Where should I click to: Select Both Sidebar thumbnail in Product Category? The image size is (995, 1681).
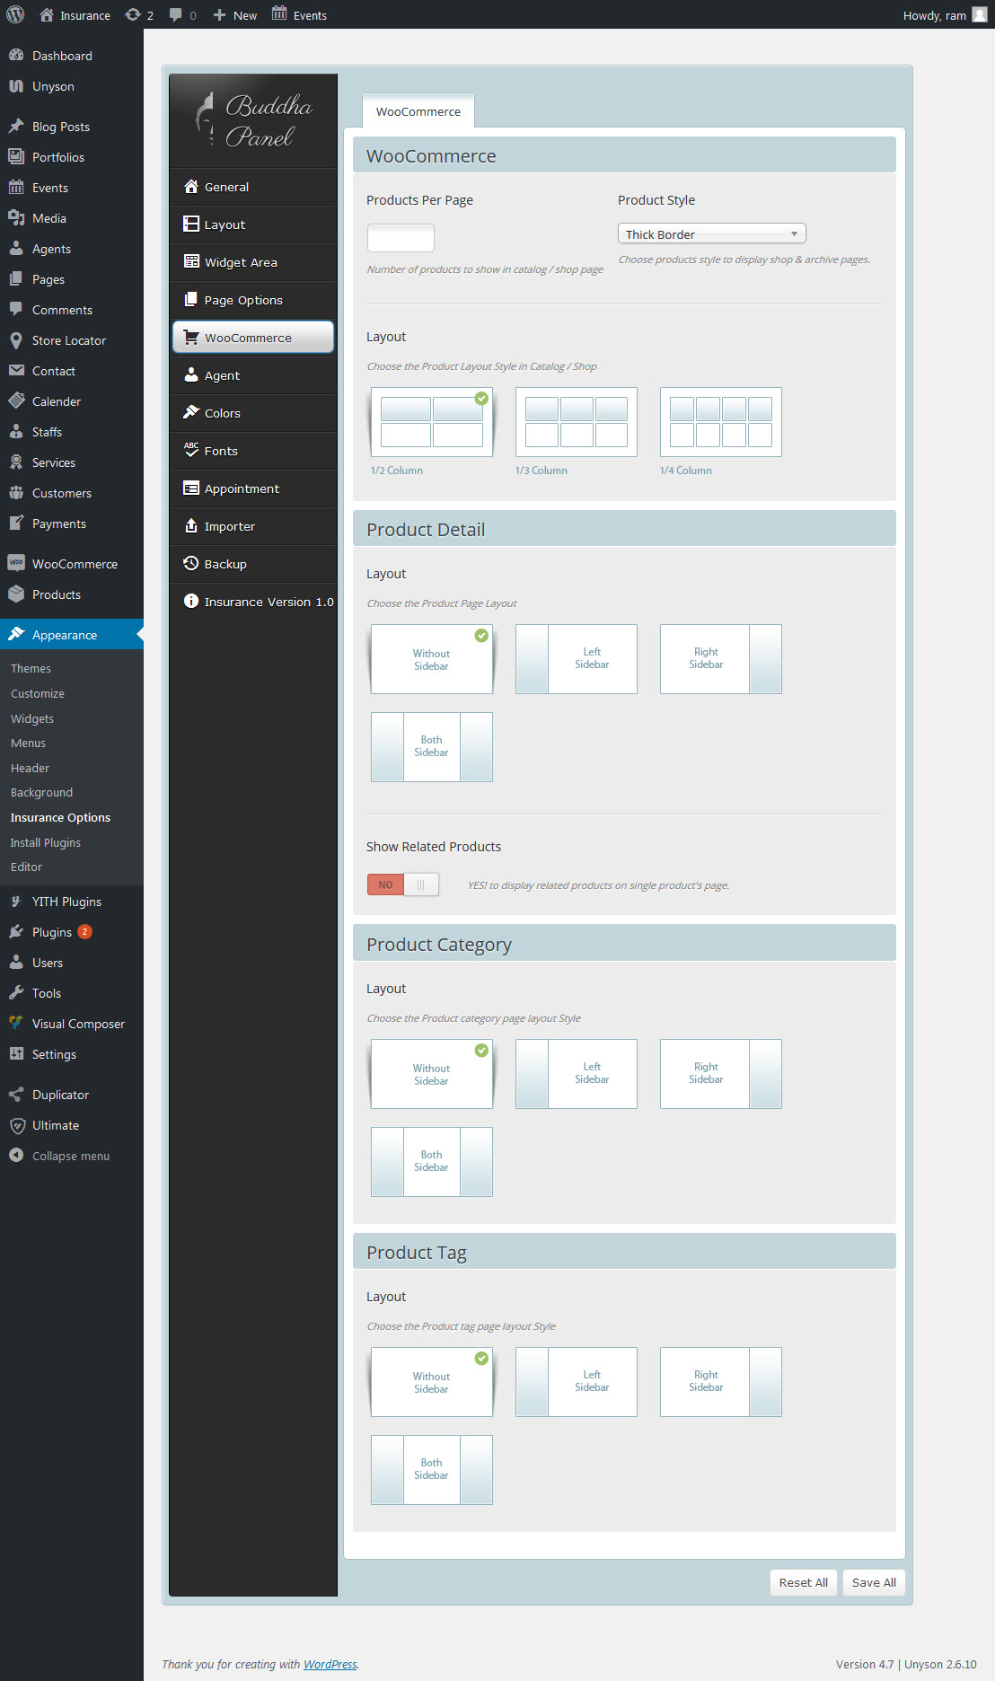click(x=432, y=1162)
